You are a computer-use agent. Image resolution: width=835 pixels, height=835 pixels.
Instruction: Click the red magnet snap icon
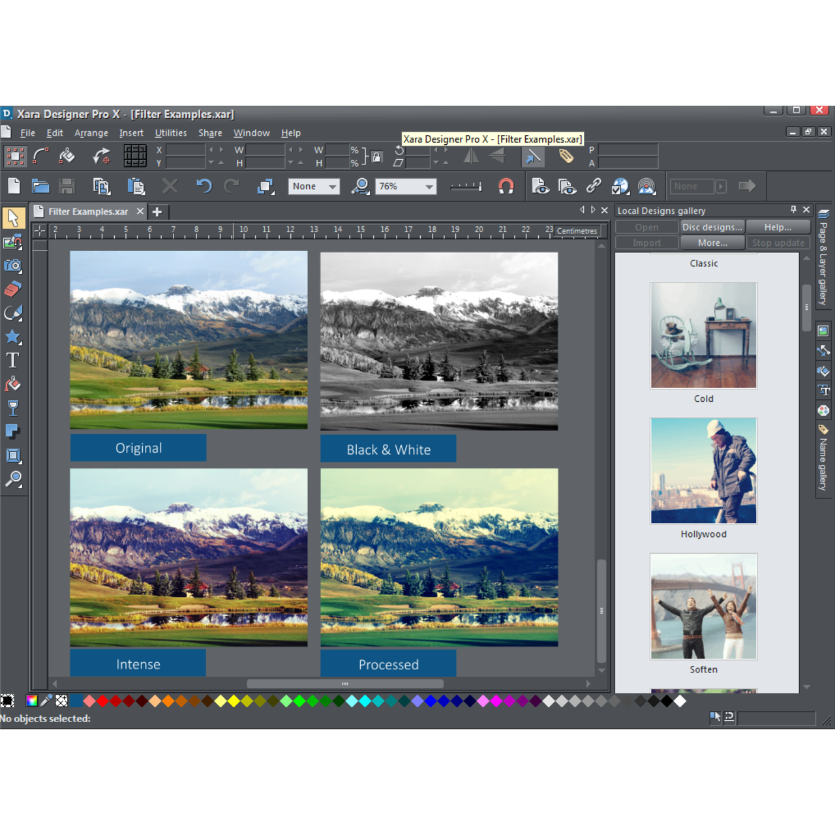click(506, 187)
